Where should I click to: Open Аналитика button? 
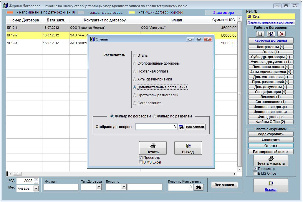tap(271, 140)
